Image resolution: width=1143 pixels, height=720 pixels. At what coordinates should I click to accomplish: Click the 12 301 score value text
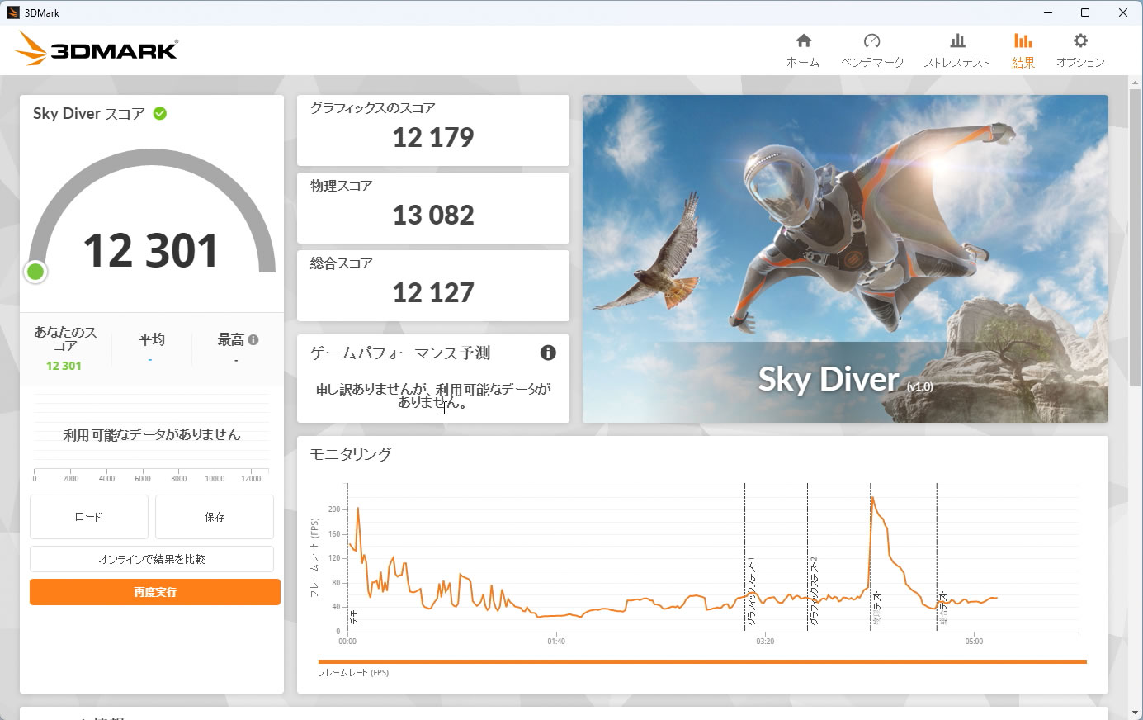point(151,250)
